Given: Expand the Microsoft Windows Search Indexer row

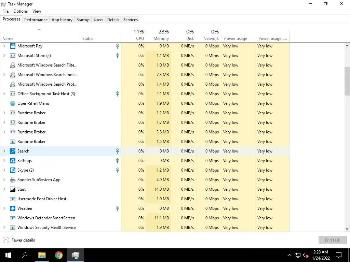Looking at the screenshot, I should (x=4, y=75).
